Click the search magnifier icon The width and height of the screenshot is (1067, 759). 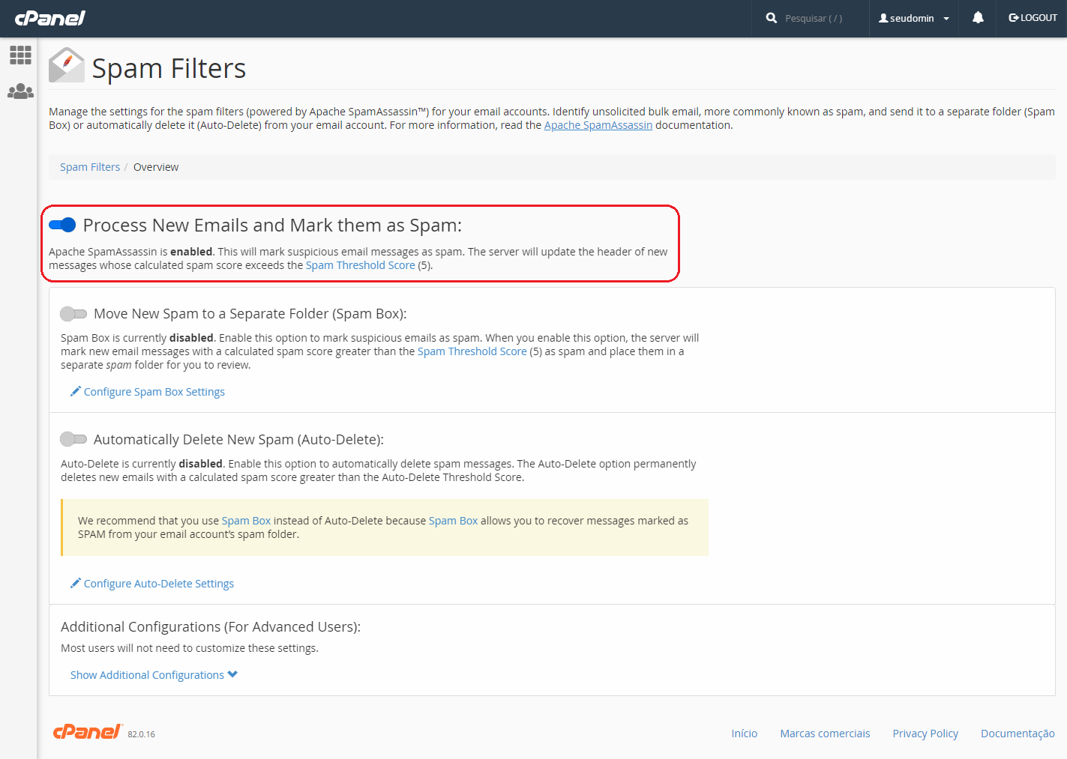(x=772, y=18)
